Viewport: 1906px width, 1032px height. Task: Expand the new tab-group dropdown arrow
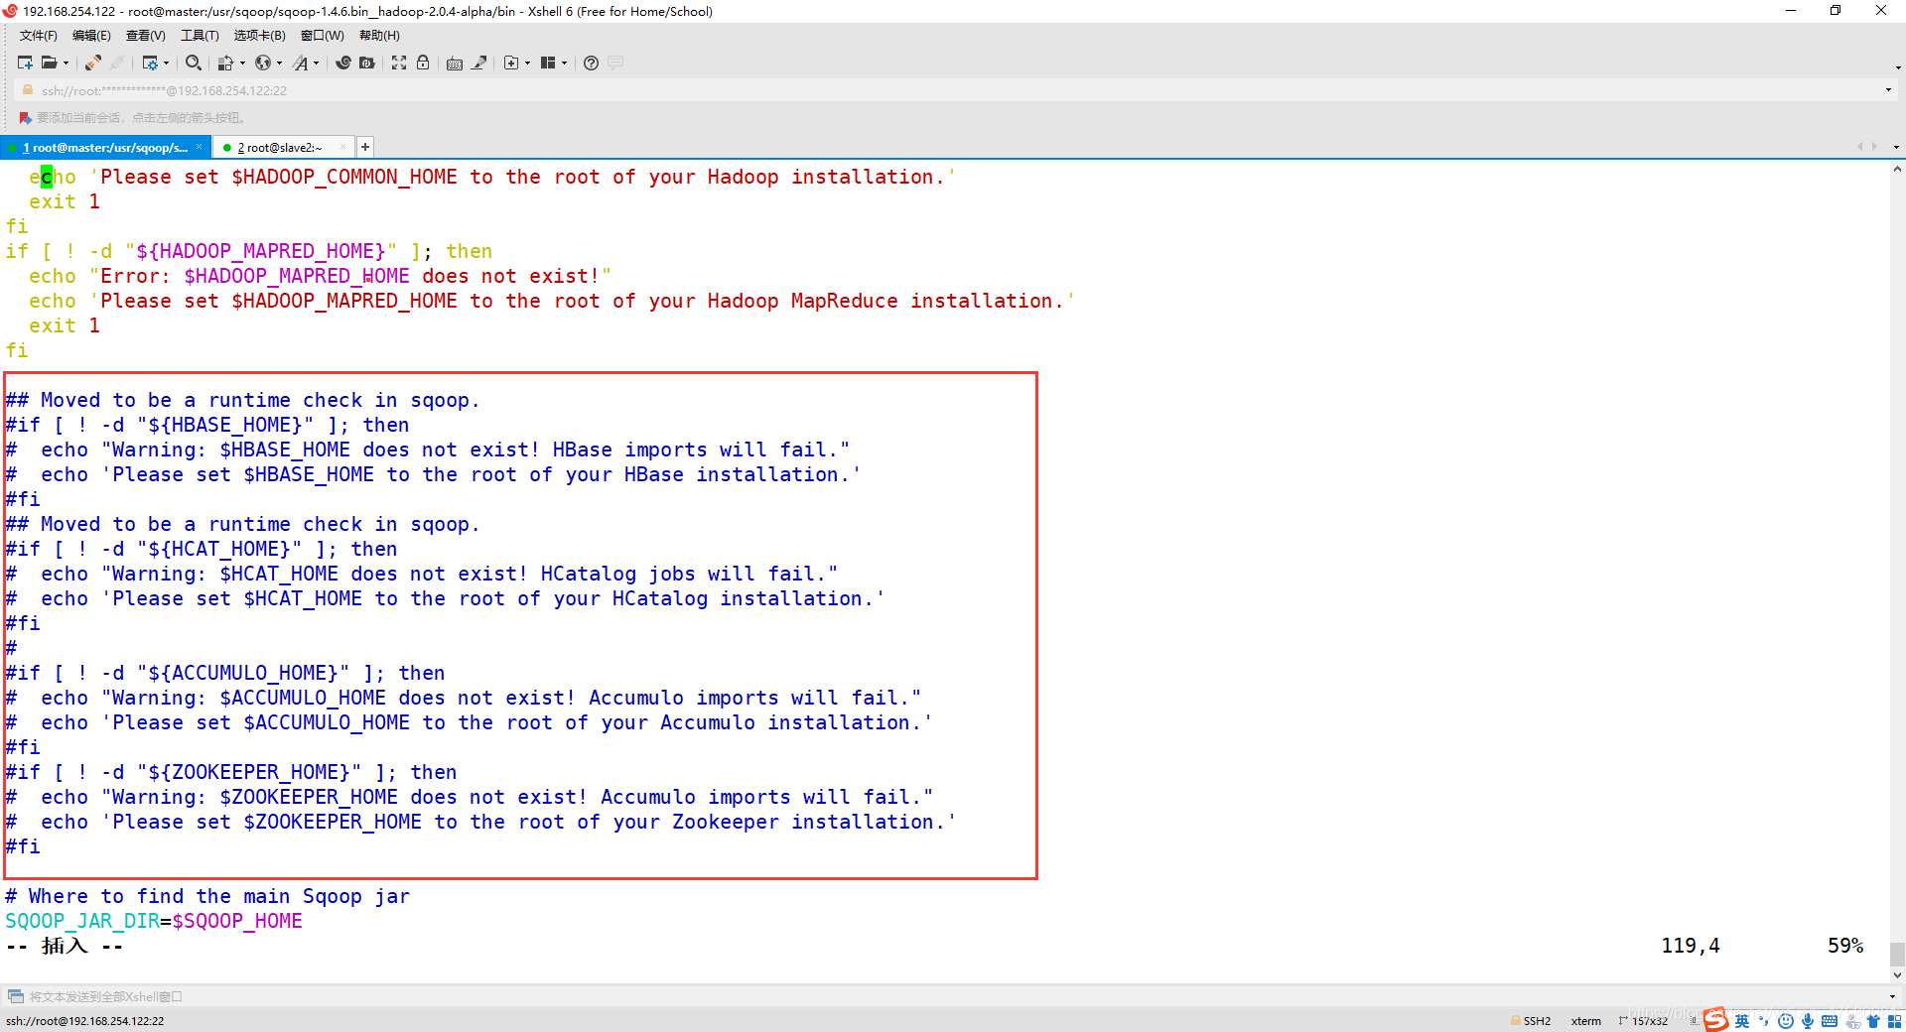point(527,63)
